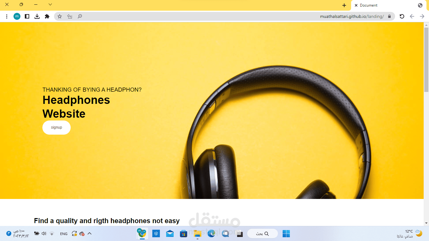Open the blue cube app on the taskbar
Screen dimensions: 429x241
click(156, 233)
